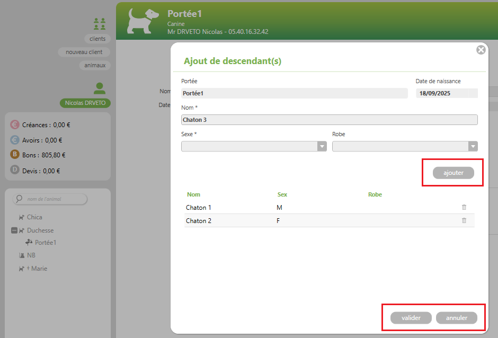Click the Créances euro icon
This screenshot has width=498, height=338.
pyautogui.click(x=15, y=125)
